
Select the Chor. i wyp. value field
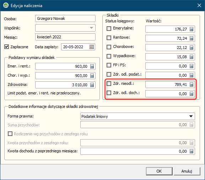[65, 76]
